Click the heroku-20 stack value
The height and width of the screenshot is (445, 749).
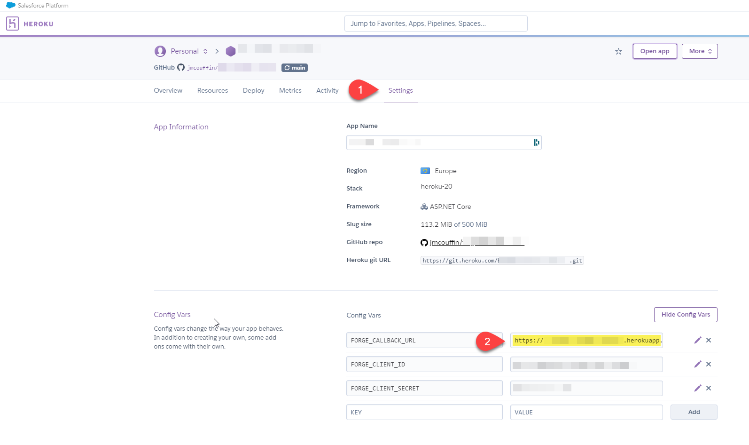(x=437, y=187)
